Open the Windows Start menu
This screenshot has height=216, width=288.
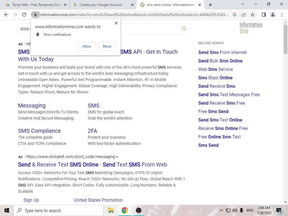[7, 210]
